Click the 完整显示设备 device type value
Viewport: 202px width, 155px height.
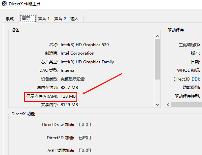[73, 79]
